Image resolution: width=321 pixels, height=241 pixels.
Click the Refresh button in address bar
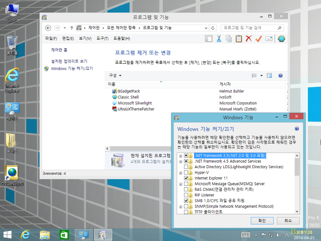point(213,28)
